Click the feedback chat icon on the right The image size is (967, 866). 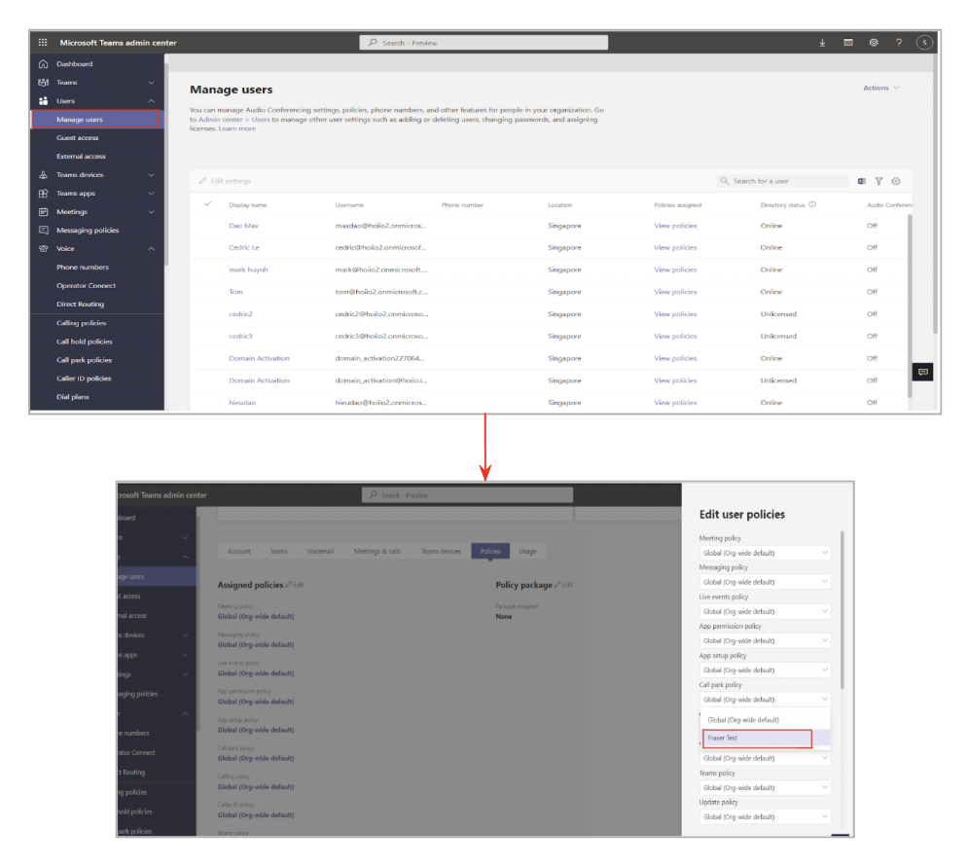point(922,372)
